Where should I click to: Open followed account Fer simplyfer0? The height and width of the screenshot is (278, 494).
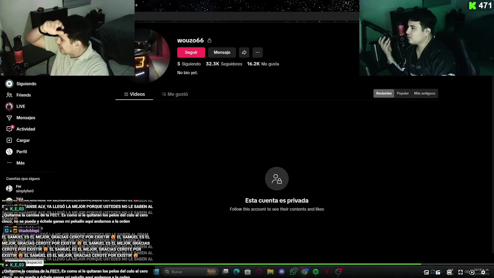click(x=20, y=189)
